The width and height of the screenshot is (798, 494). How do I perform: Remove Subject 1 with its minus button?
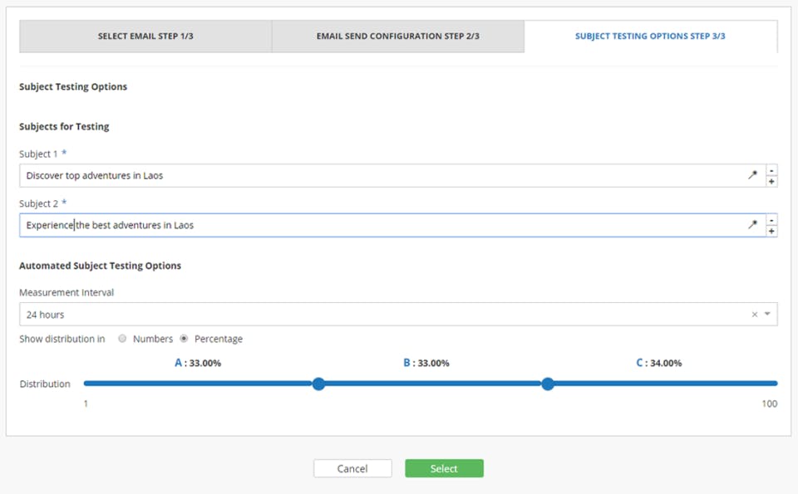[772, 170]
